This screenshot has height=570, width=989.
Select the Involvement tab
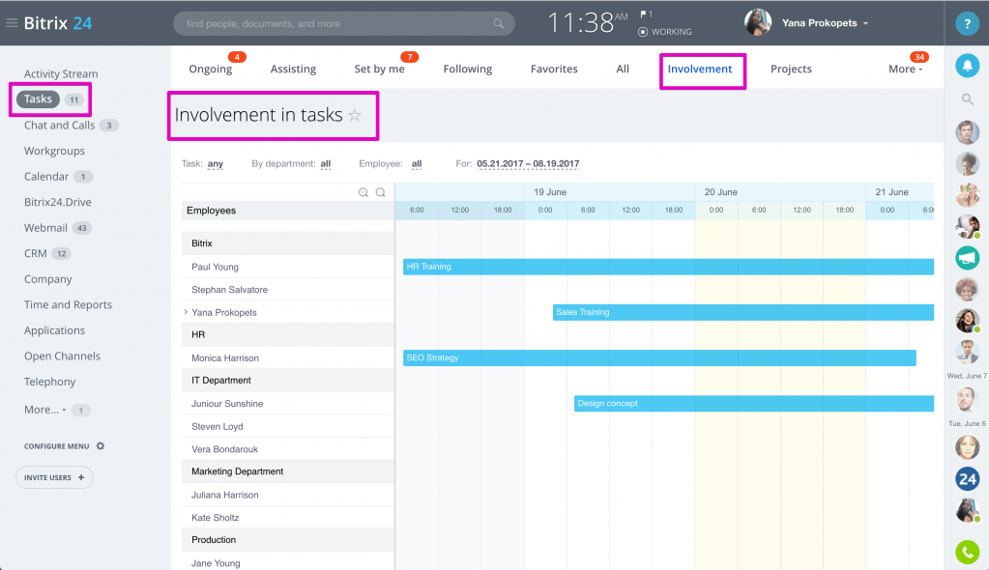[x=700, y=69]
